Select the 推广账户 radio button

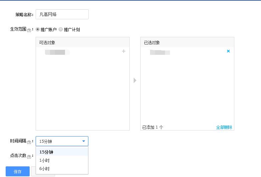point(38,29)
